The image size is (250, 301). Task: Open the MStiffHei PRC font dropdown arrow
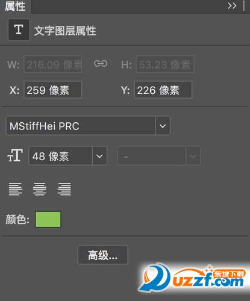coord(163,126)
